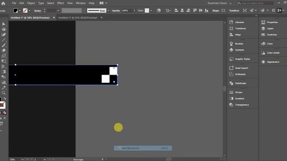Viewport: 287px width, 161px height.
Task: Swap fill and stroke arrows
Action: (5, 99)
